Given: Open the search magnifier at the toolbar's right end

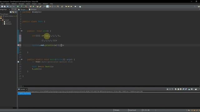Looking at the screenshot, I should pyautogui.click(x=194, y=7).
